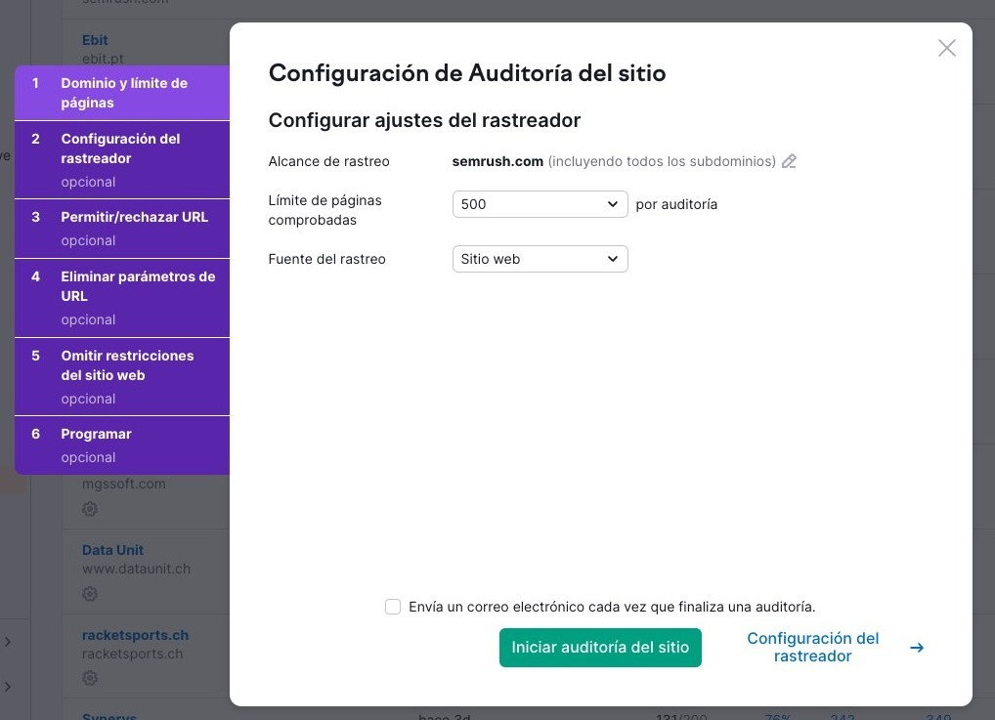Go to step 2 Configuración del rastreador

pos(121,159)
